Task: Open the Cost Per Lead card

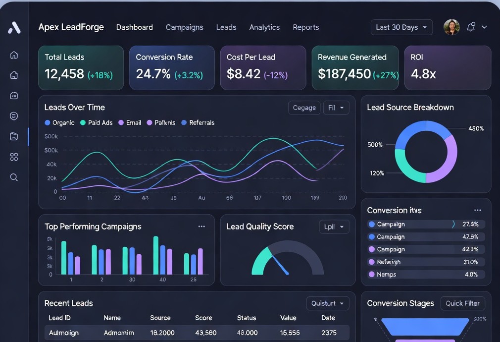Action: (x=263, y=68)
